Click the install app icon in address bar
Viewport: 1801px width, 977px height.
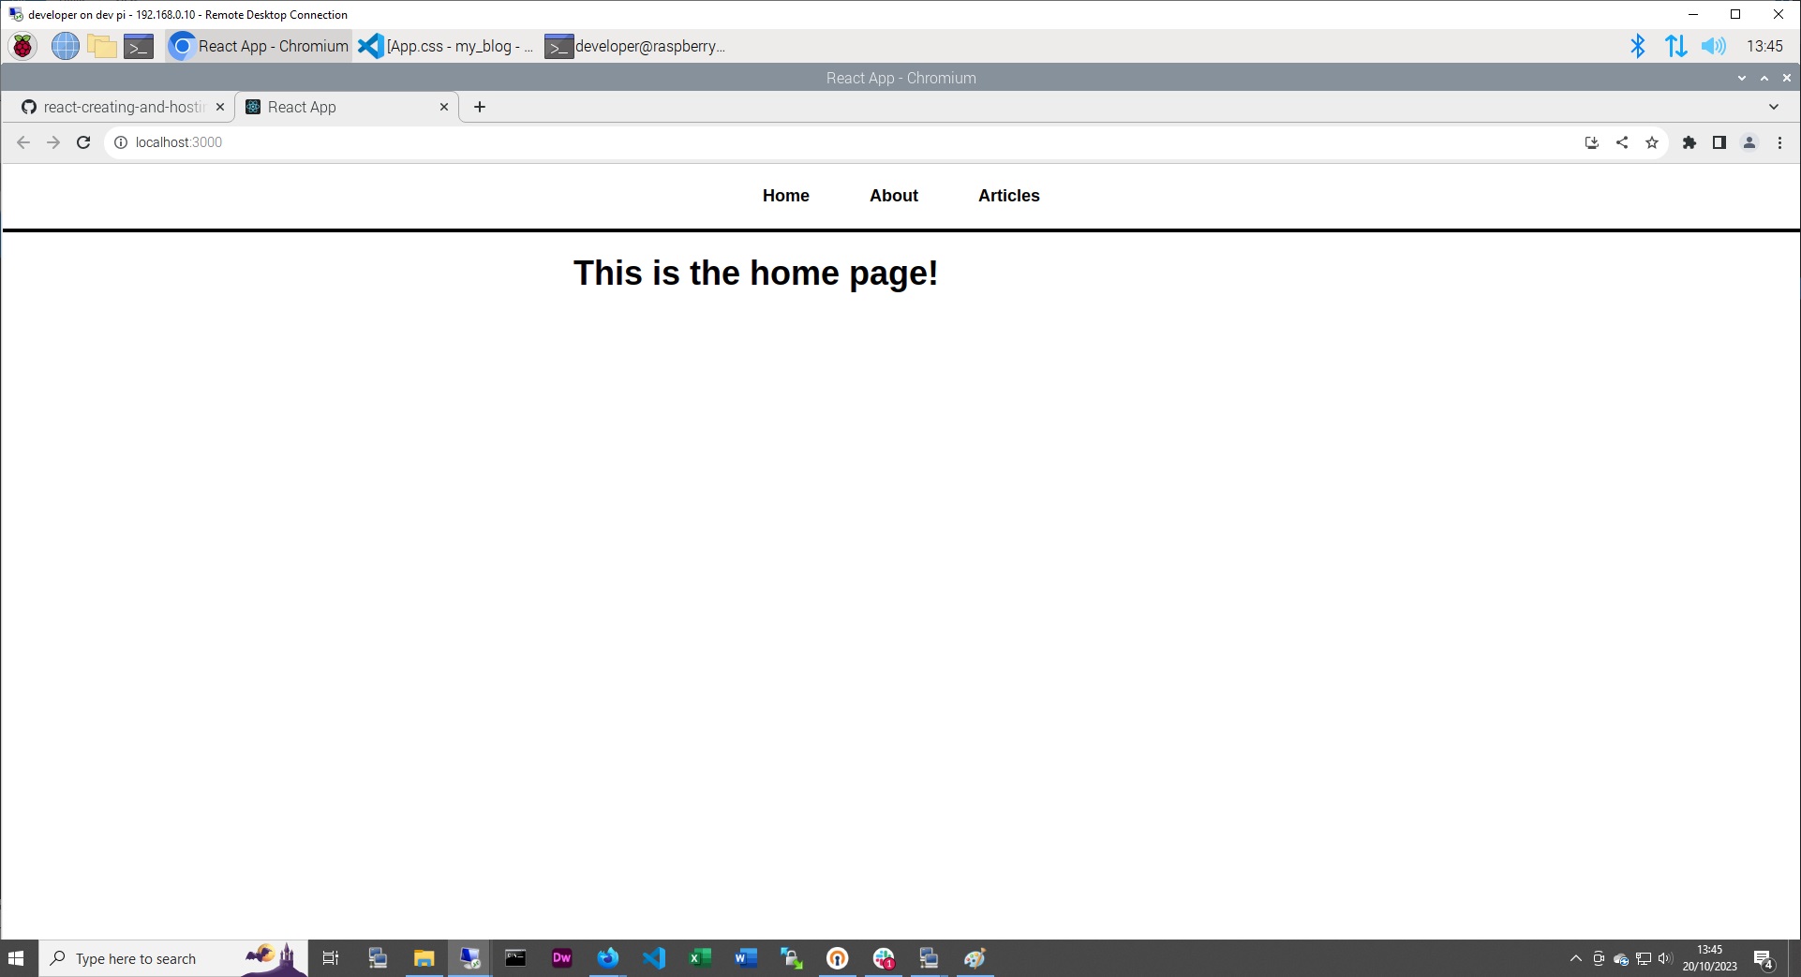pos(1591,142)
